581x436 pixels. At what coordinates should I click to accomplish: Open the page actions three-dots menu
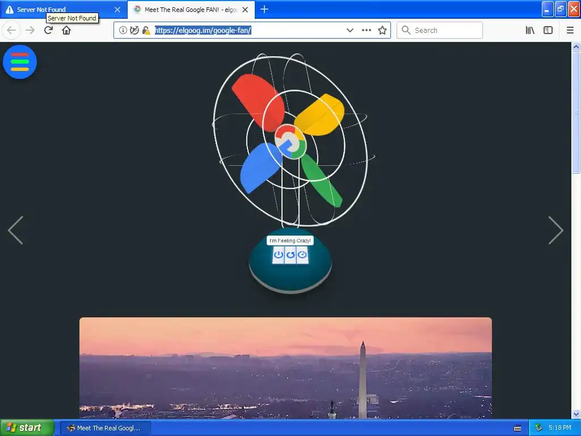click(x=367, y=31)
